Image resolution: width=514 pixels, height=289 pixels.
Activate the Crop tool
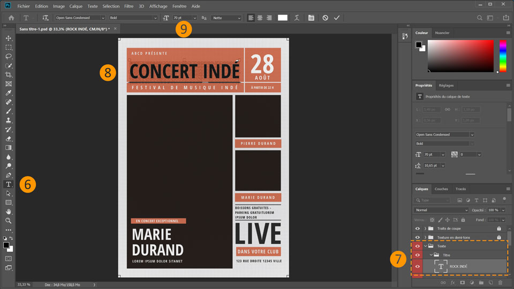(x=9, y=75)
